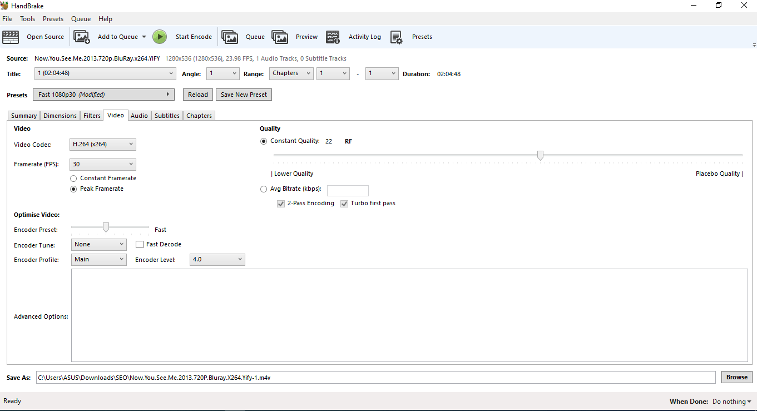Click Browse to choose save location
Image resolution: width=757 pixels, height=411 pixels.
(x=736, y=377)
